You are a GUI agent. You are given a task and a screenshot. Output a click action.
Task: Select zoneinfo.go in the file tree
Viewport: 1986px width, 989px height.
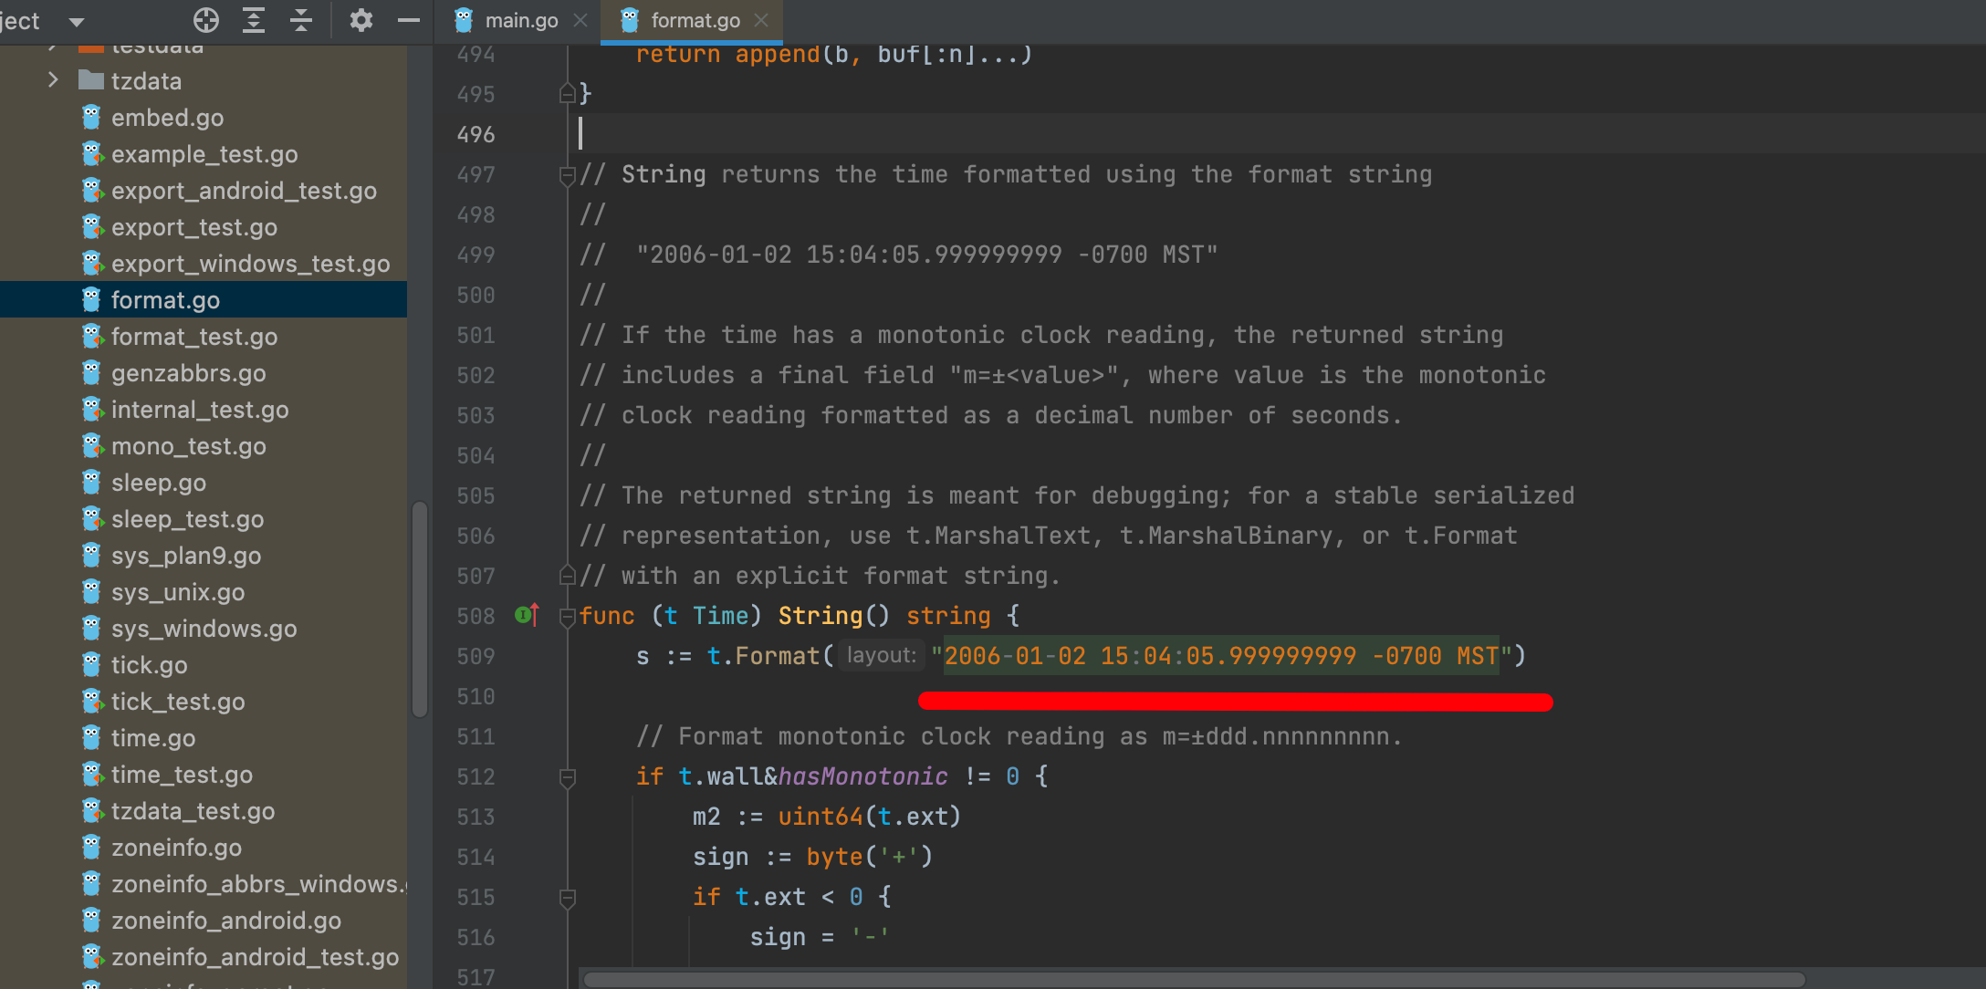(176, 848)
